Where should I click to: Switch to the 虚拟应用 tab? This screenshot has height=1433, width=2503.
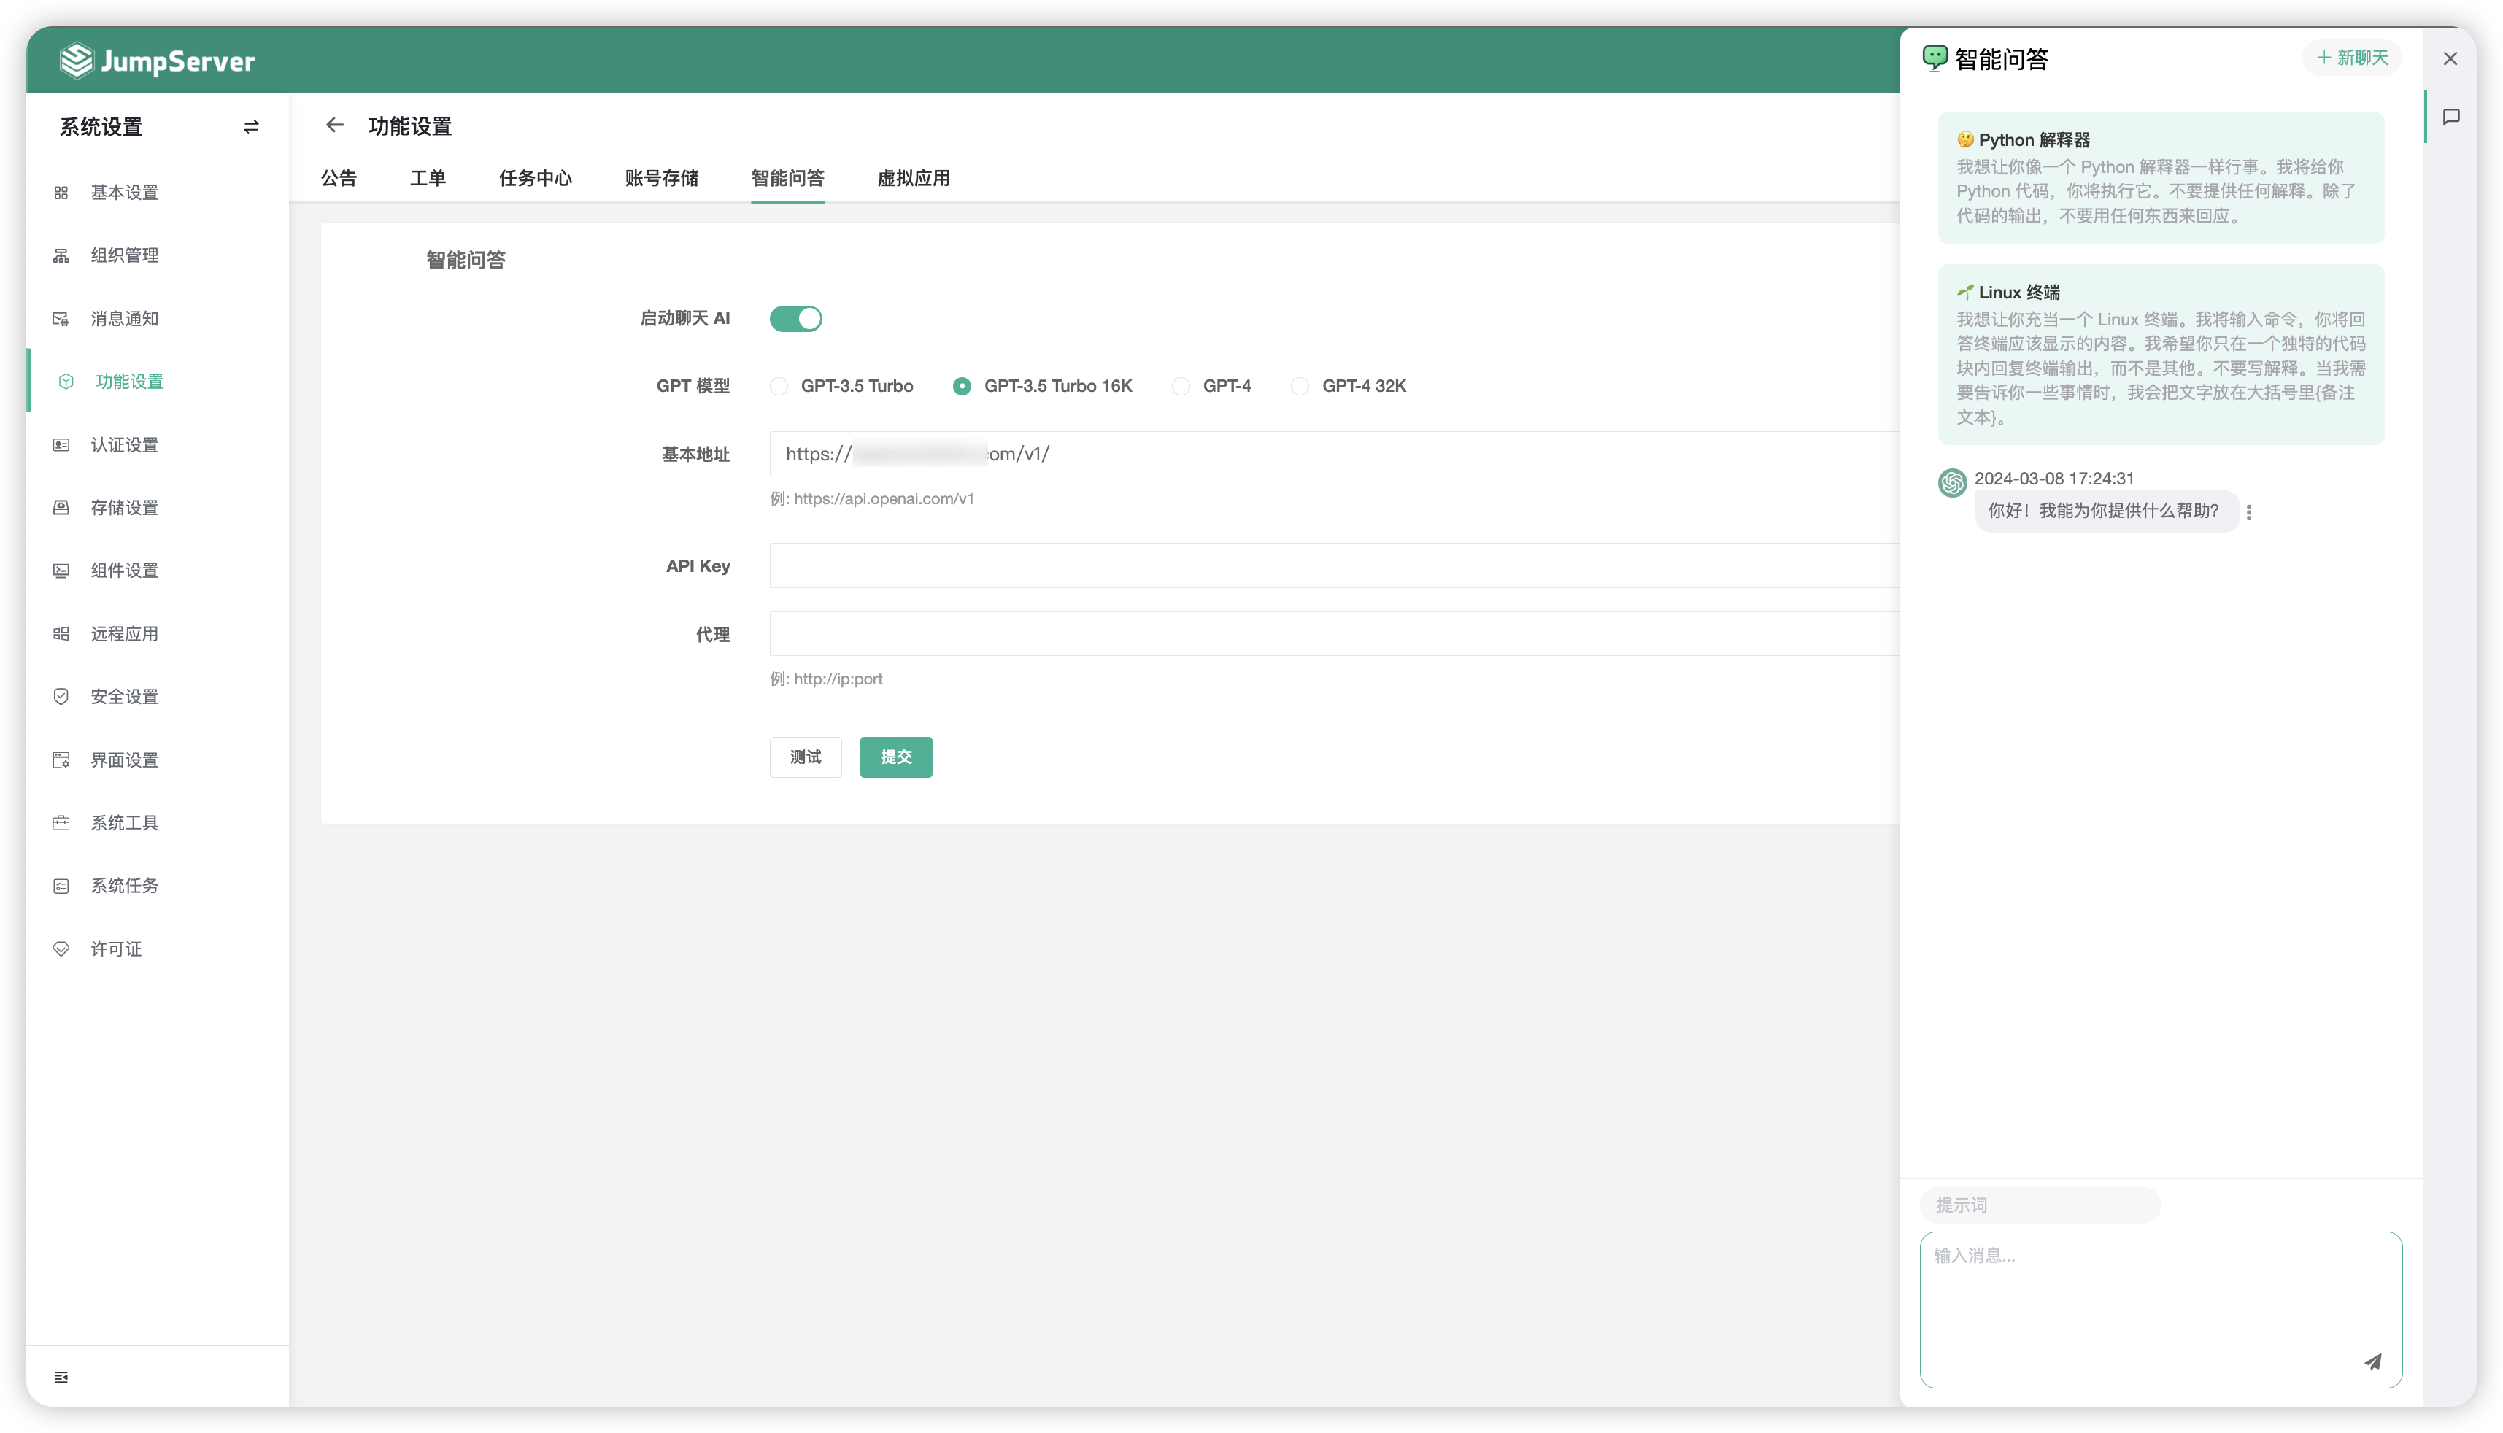coord(914,178)
